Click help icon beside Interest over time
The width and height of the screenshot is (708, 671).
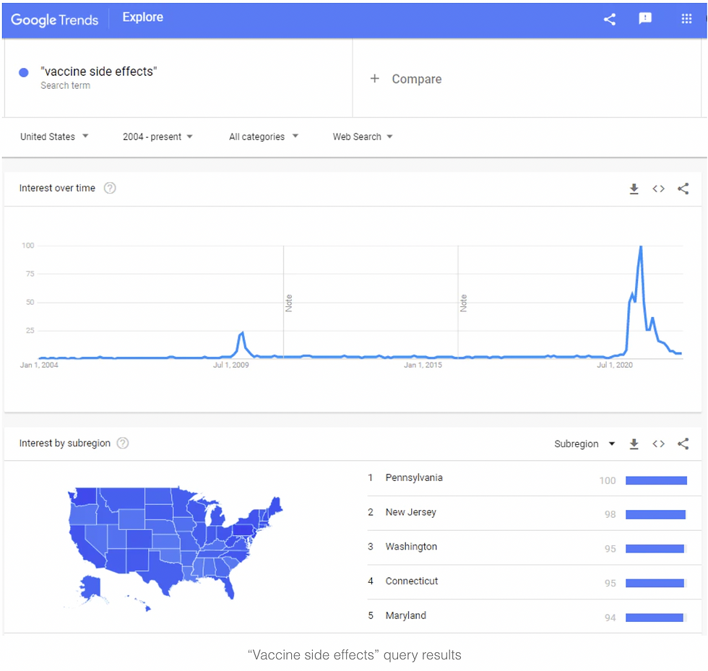tap(110, 188)
